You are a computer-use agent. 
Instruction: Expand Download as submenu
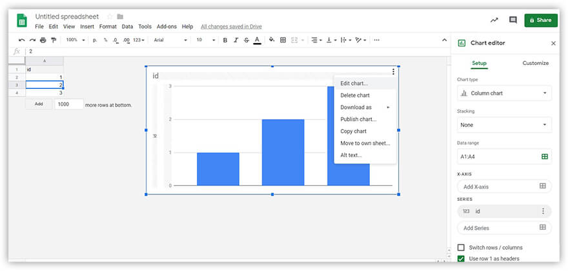[x=365, y=107]
